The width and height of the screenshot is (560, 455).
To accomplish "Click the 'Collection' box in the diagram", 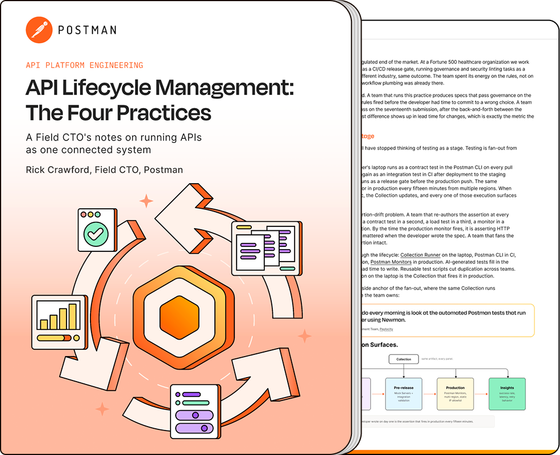I will [404, 359].
